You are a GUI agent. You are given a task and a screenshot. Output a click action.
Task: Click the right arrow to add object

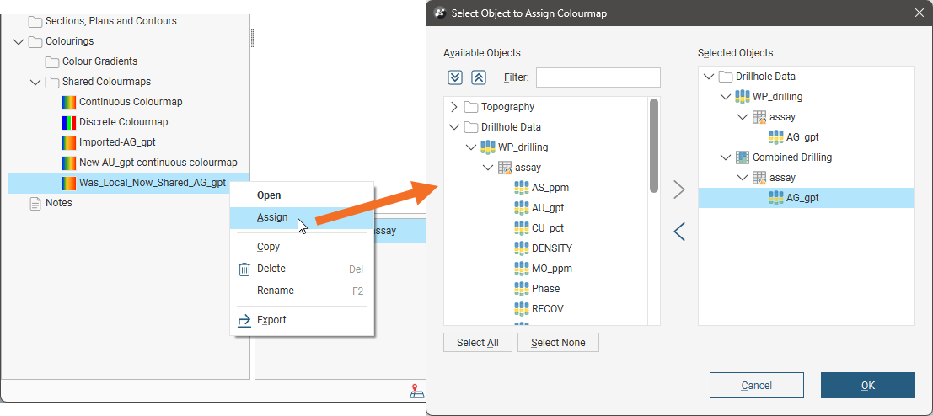(x=679, y=190)
